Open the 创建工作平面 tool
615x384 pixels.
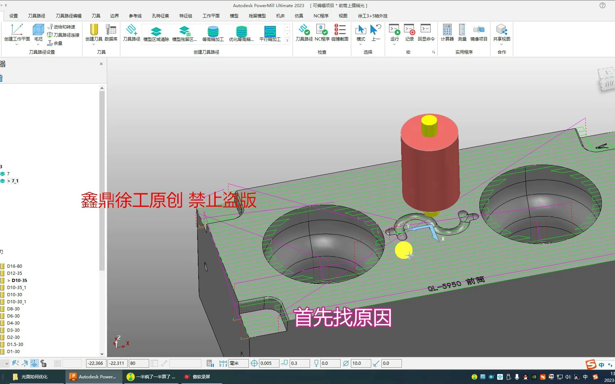(x=17, y=33)
